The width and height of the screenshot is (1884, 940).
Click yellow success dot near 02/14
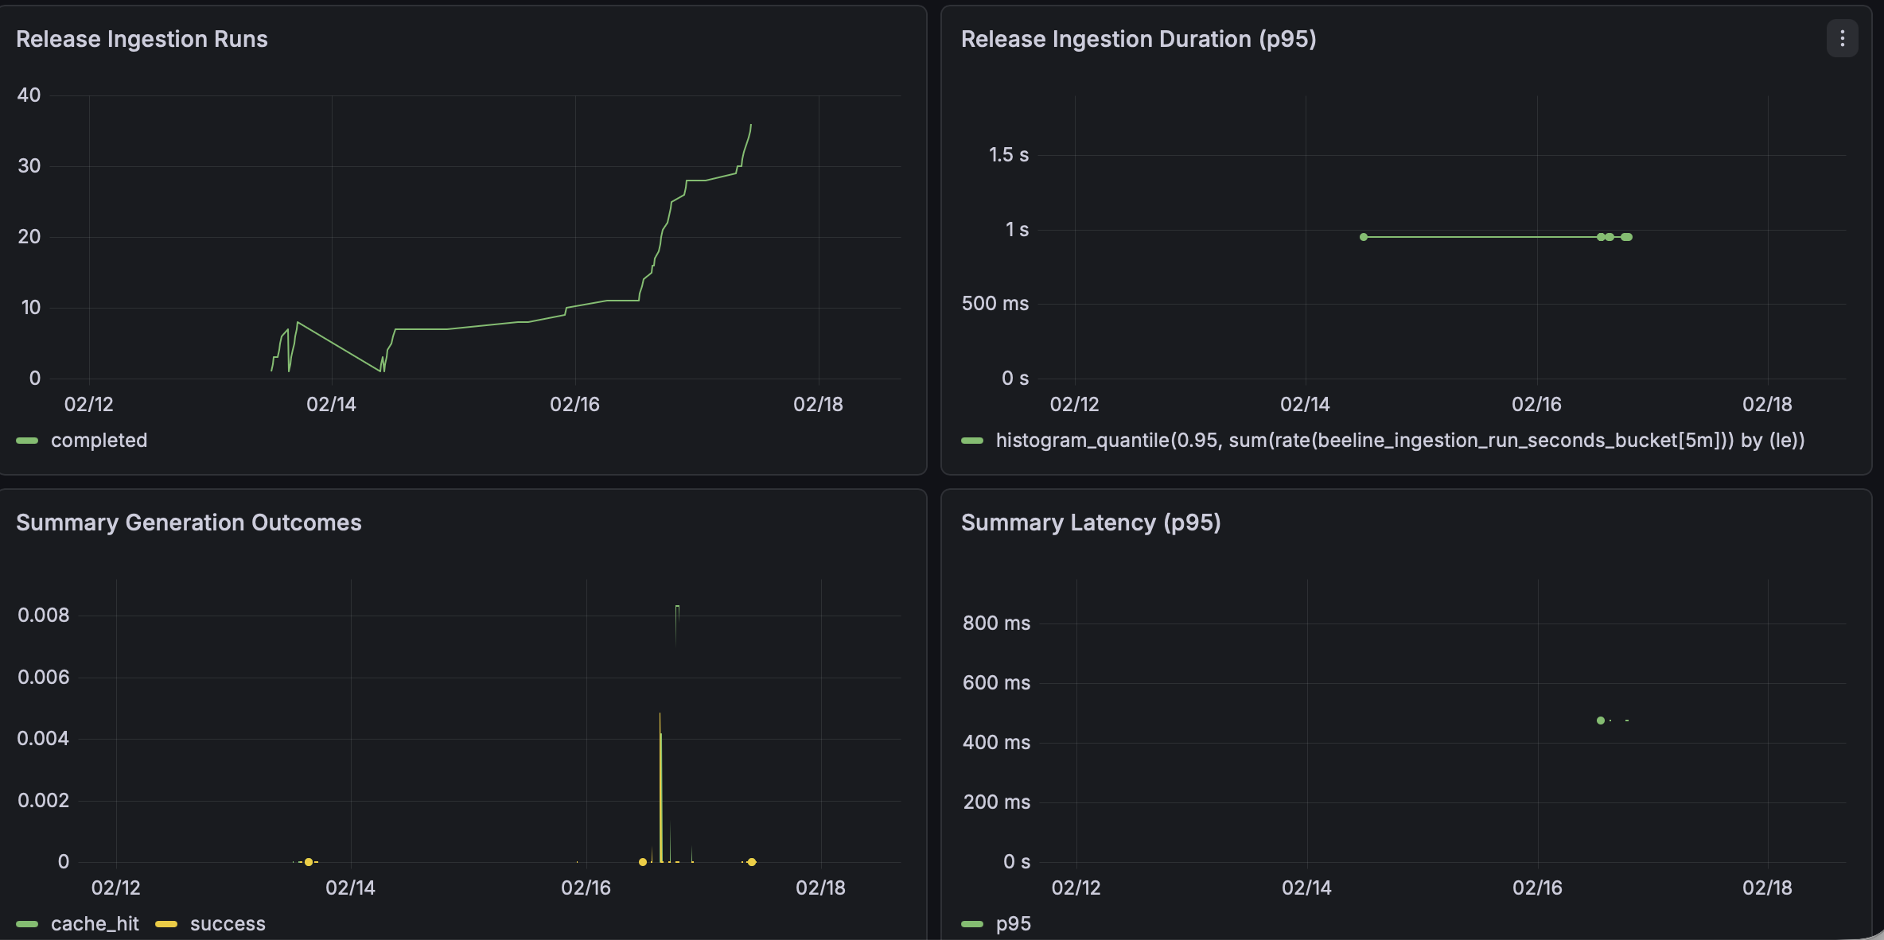[x=309, y=862]
